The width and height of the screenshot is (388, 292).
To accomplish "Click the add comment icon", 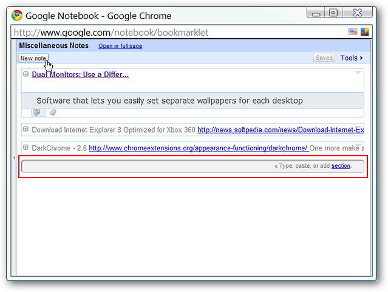I will click(37, 113).
